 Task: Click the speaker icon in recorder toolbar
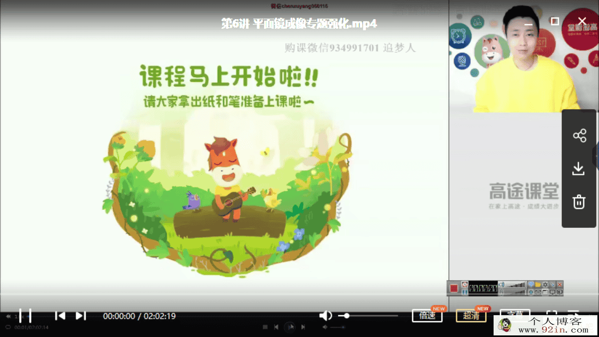502,285
